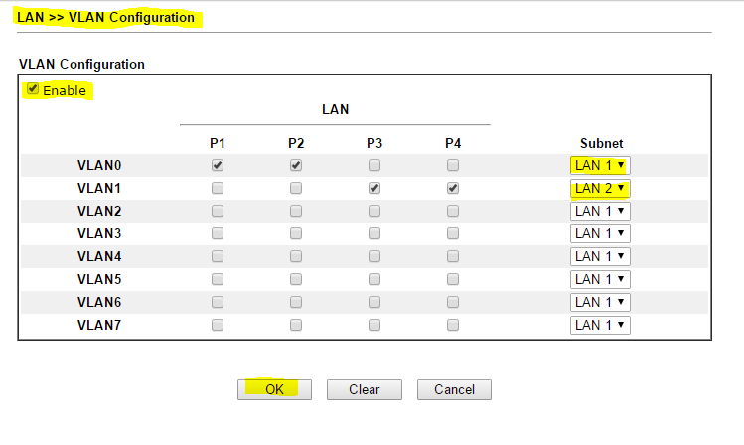The image size is (744, 445).
Task: Expand the VLAN7 subnet selector
Action: click(x=600, y=325)
